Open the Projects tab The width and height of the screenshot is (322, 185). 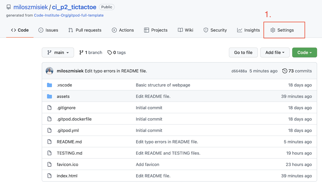coord(156,30)
